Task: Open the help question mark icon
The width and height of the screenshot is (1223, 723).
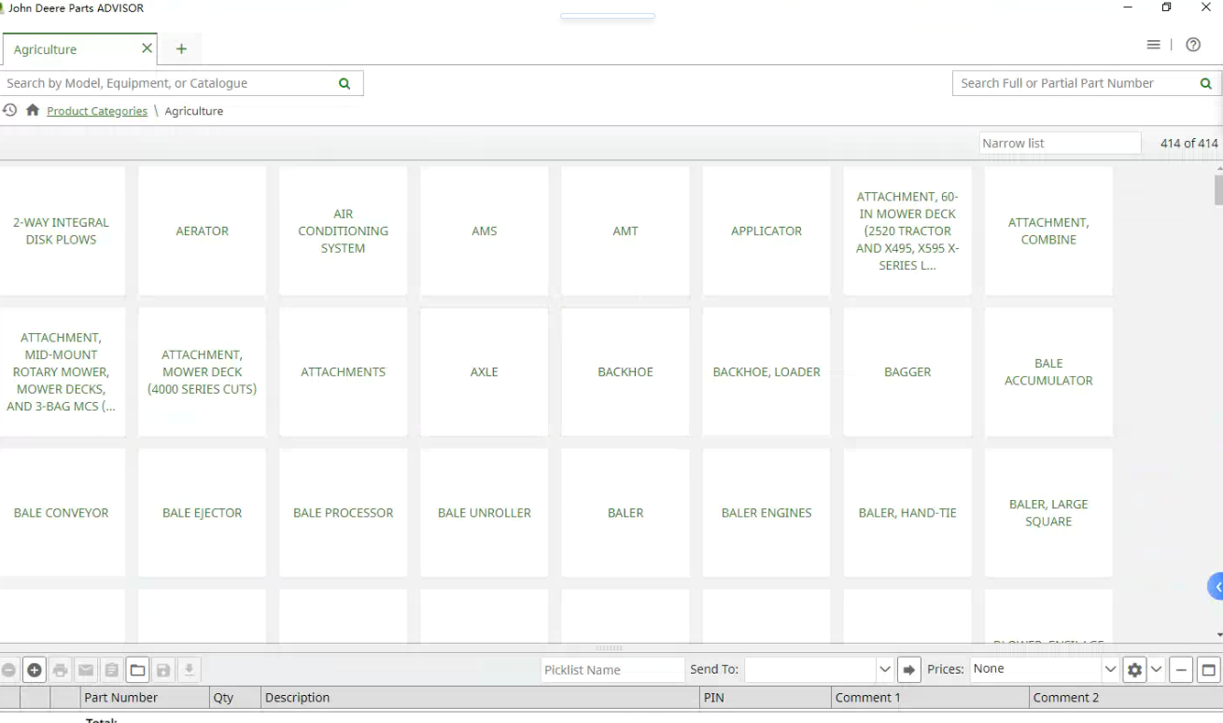Action: point(1193,45)
